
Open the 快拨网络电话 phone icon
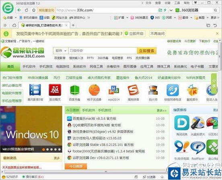click(x=173, y=90)
